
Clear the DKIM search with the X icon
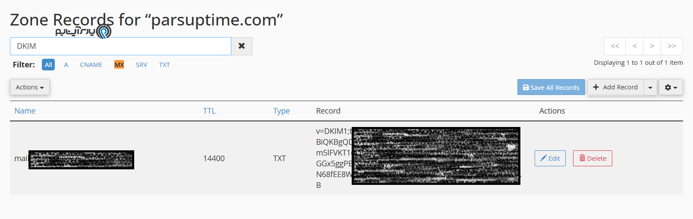click(x=242, y=46)
